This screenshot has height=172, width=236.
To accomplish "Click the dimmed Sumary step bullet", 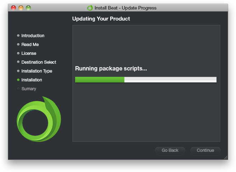I will pos(18,89).
